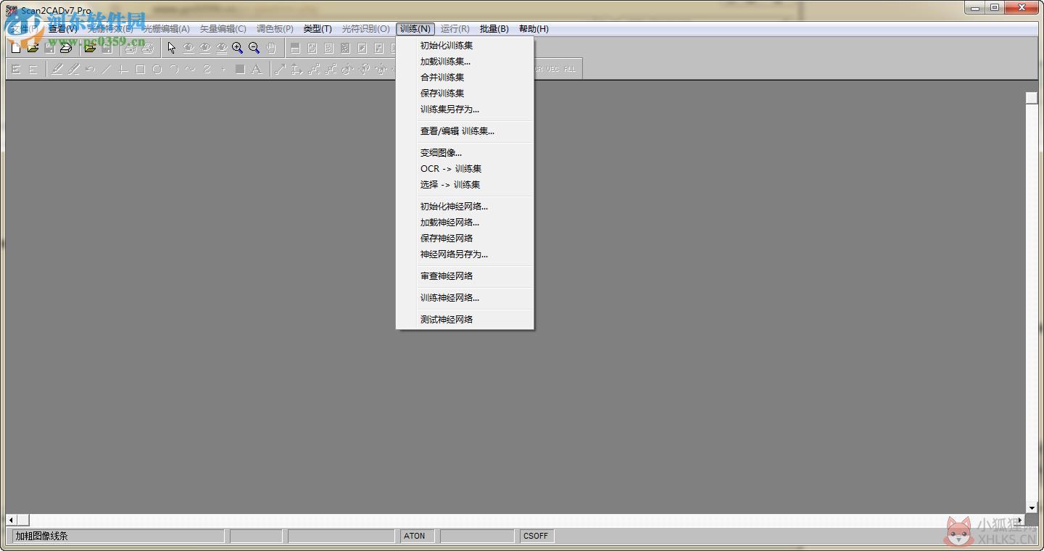Viewport: 1044px width, 551px height.
Task: Click the eye icon beside the zoom in magnifier
Action: point(221,48)
